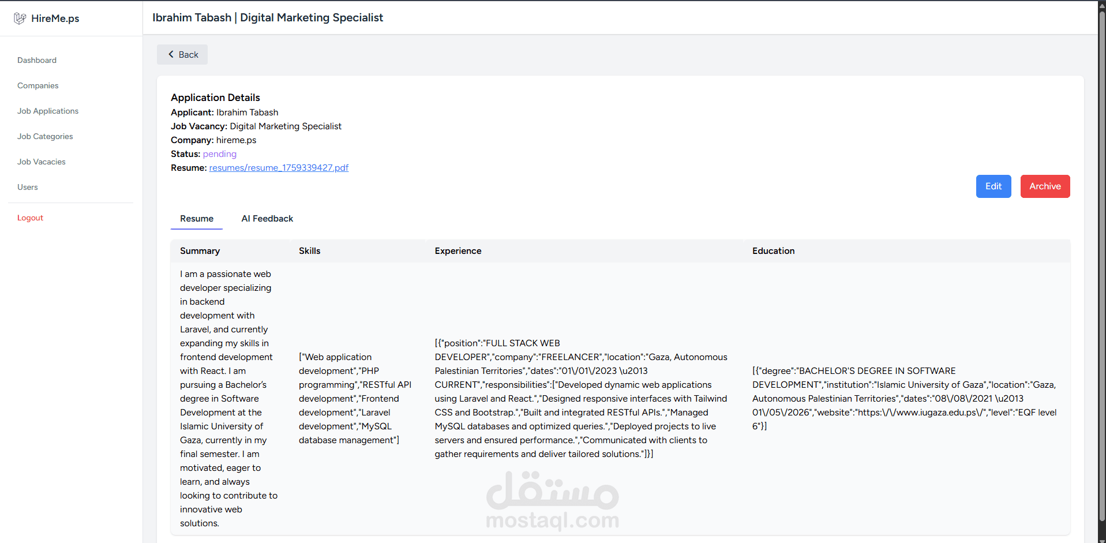Open the Users section in sidebar

(x=28, y=187)
